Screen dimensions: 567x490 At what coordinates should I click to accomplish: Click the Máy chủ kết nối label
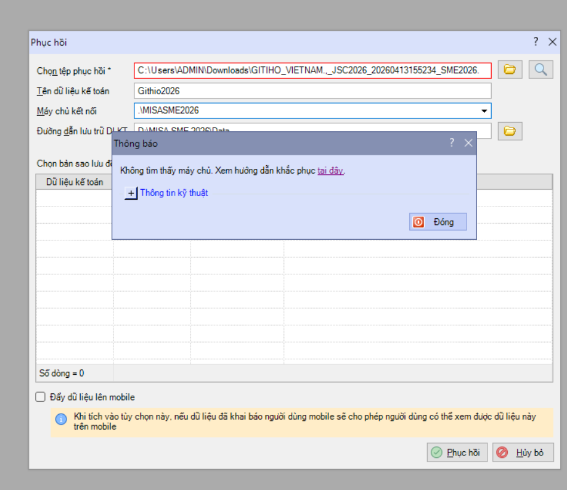67,111
